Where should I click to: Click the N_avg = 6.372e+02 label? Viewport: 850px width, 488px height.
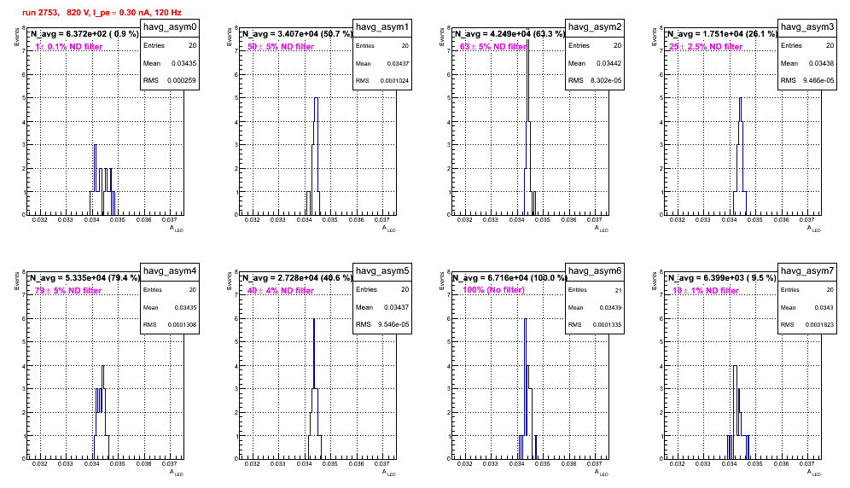click(x=84, y=33)
